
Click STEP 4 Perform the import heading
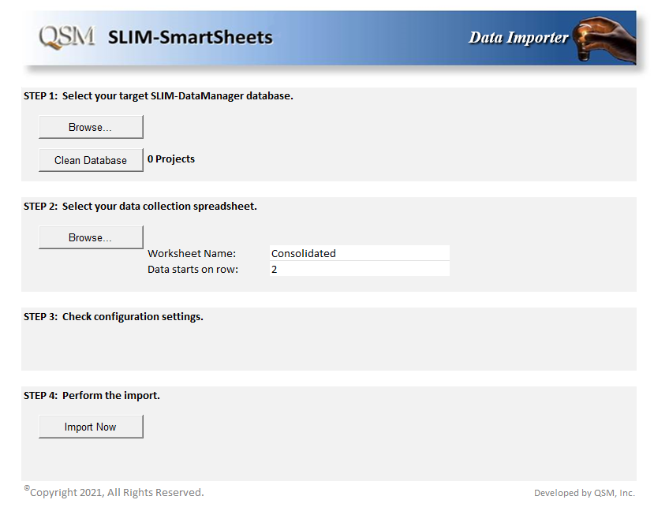tap(92, 396)
